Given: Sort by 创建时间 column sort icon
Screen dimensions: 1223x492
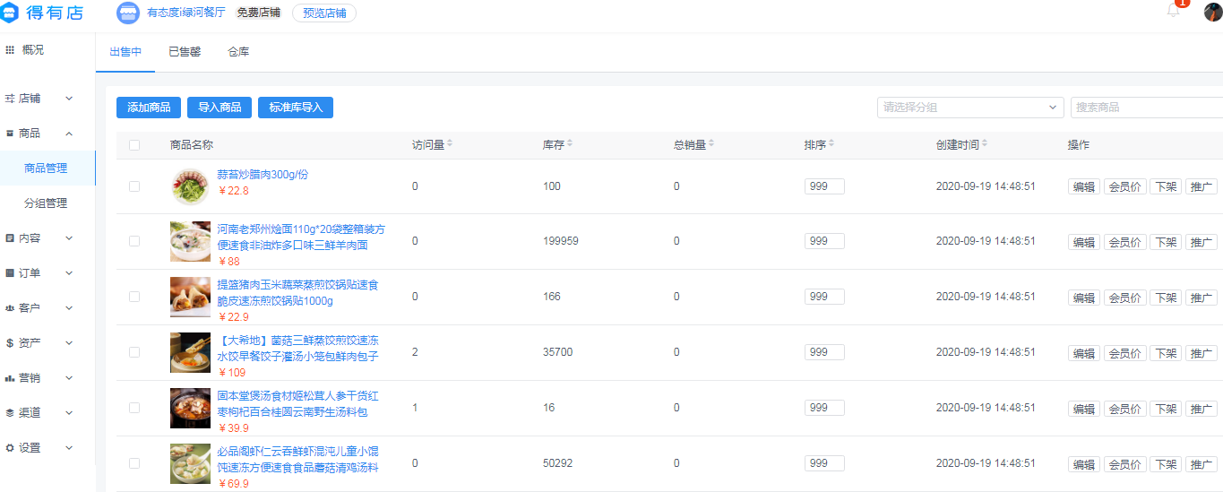Looking at the screenshot, I should tap(986, 144).
